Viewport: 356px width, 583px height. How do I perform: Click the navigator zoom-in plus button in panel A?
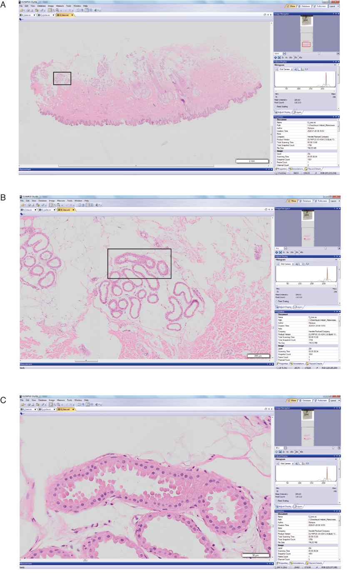(x=338, y=53)
